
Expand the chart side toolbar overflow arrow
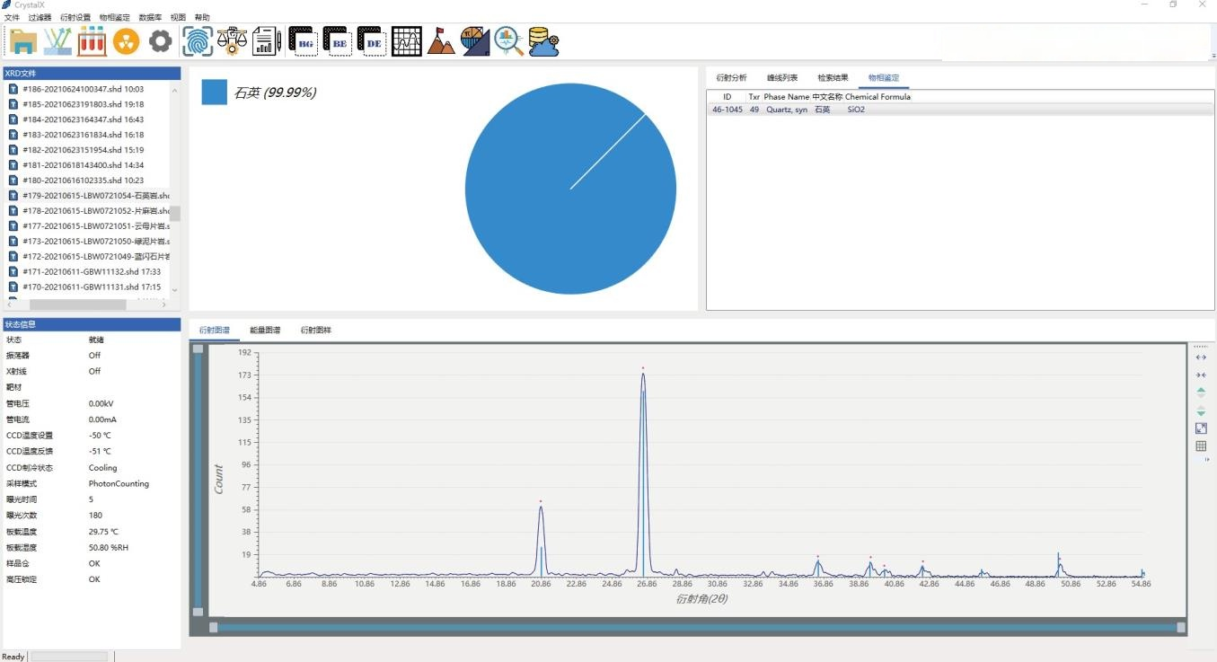1206,460
